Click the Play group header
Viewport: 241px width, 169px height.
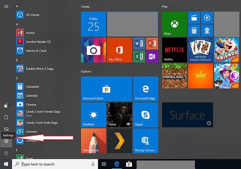click(x=164, y=6)
